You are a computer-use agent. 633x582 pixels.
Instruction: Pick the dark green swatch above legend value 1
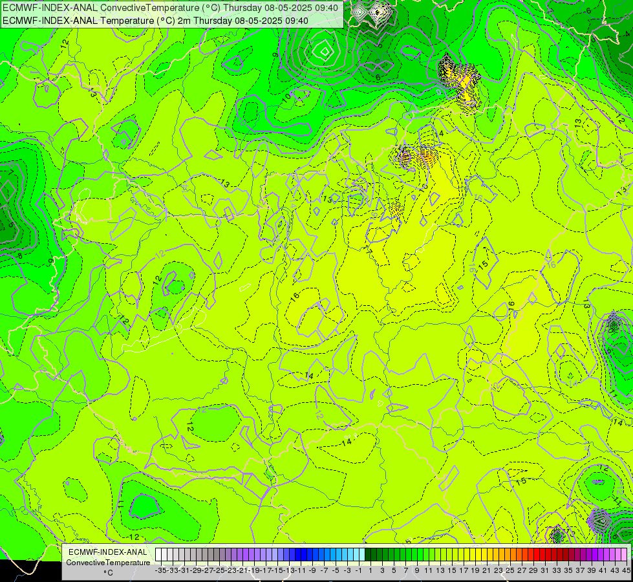[x=368, y=555]
